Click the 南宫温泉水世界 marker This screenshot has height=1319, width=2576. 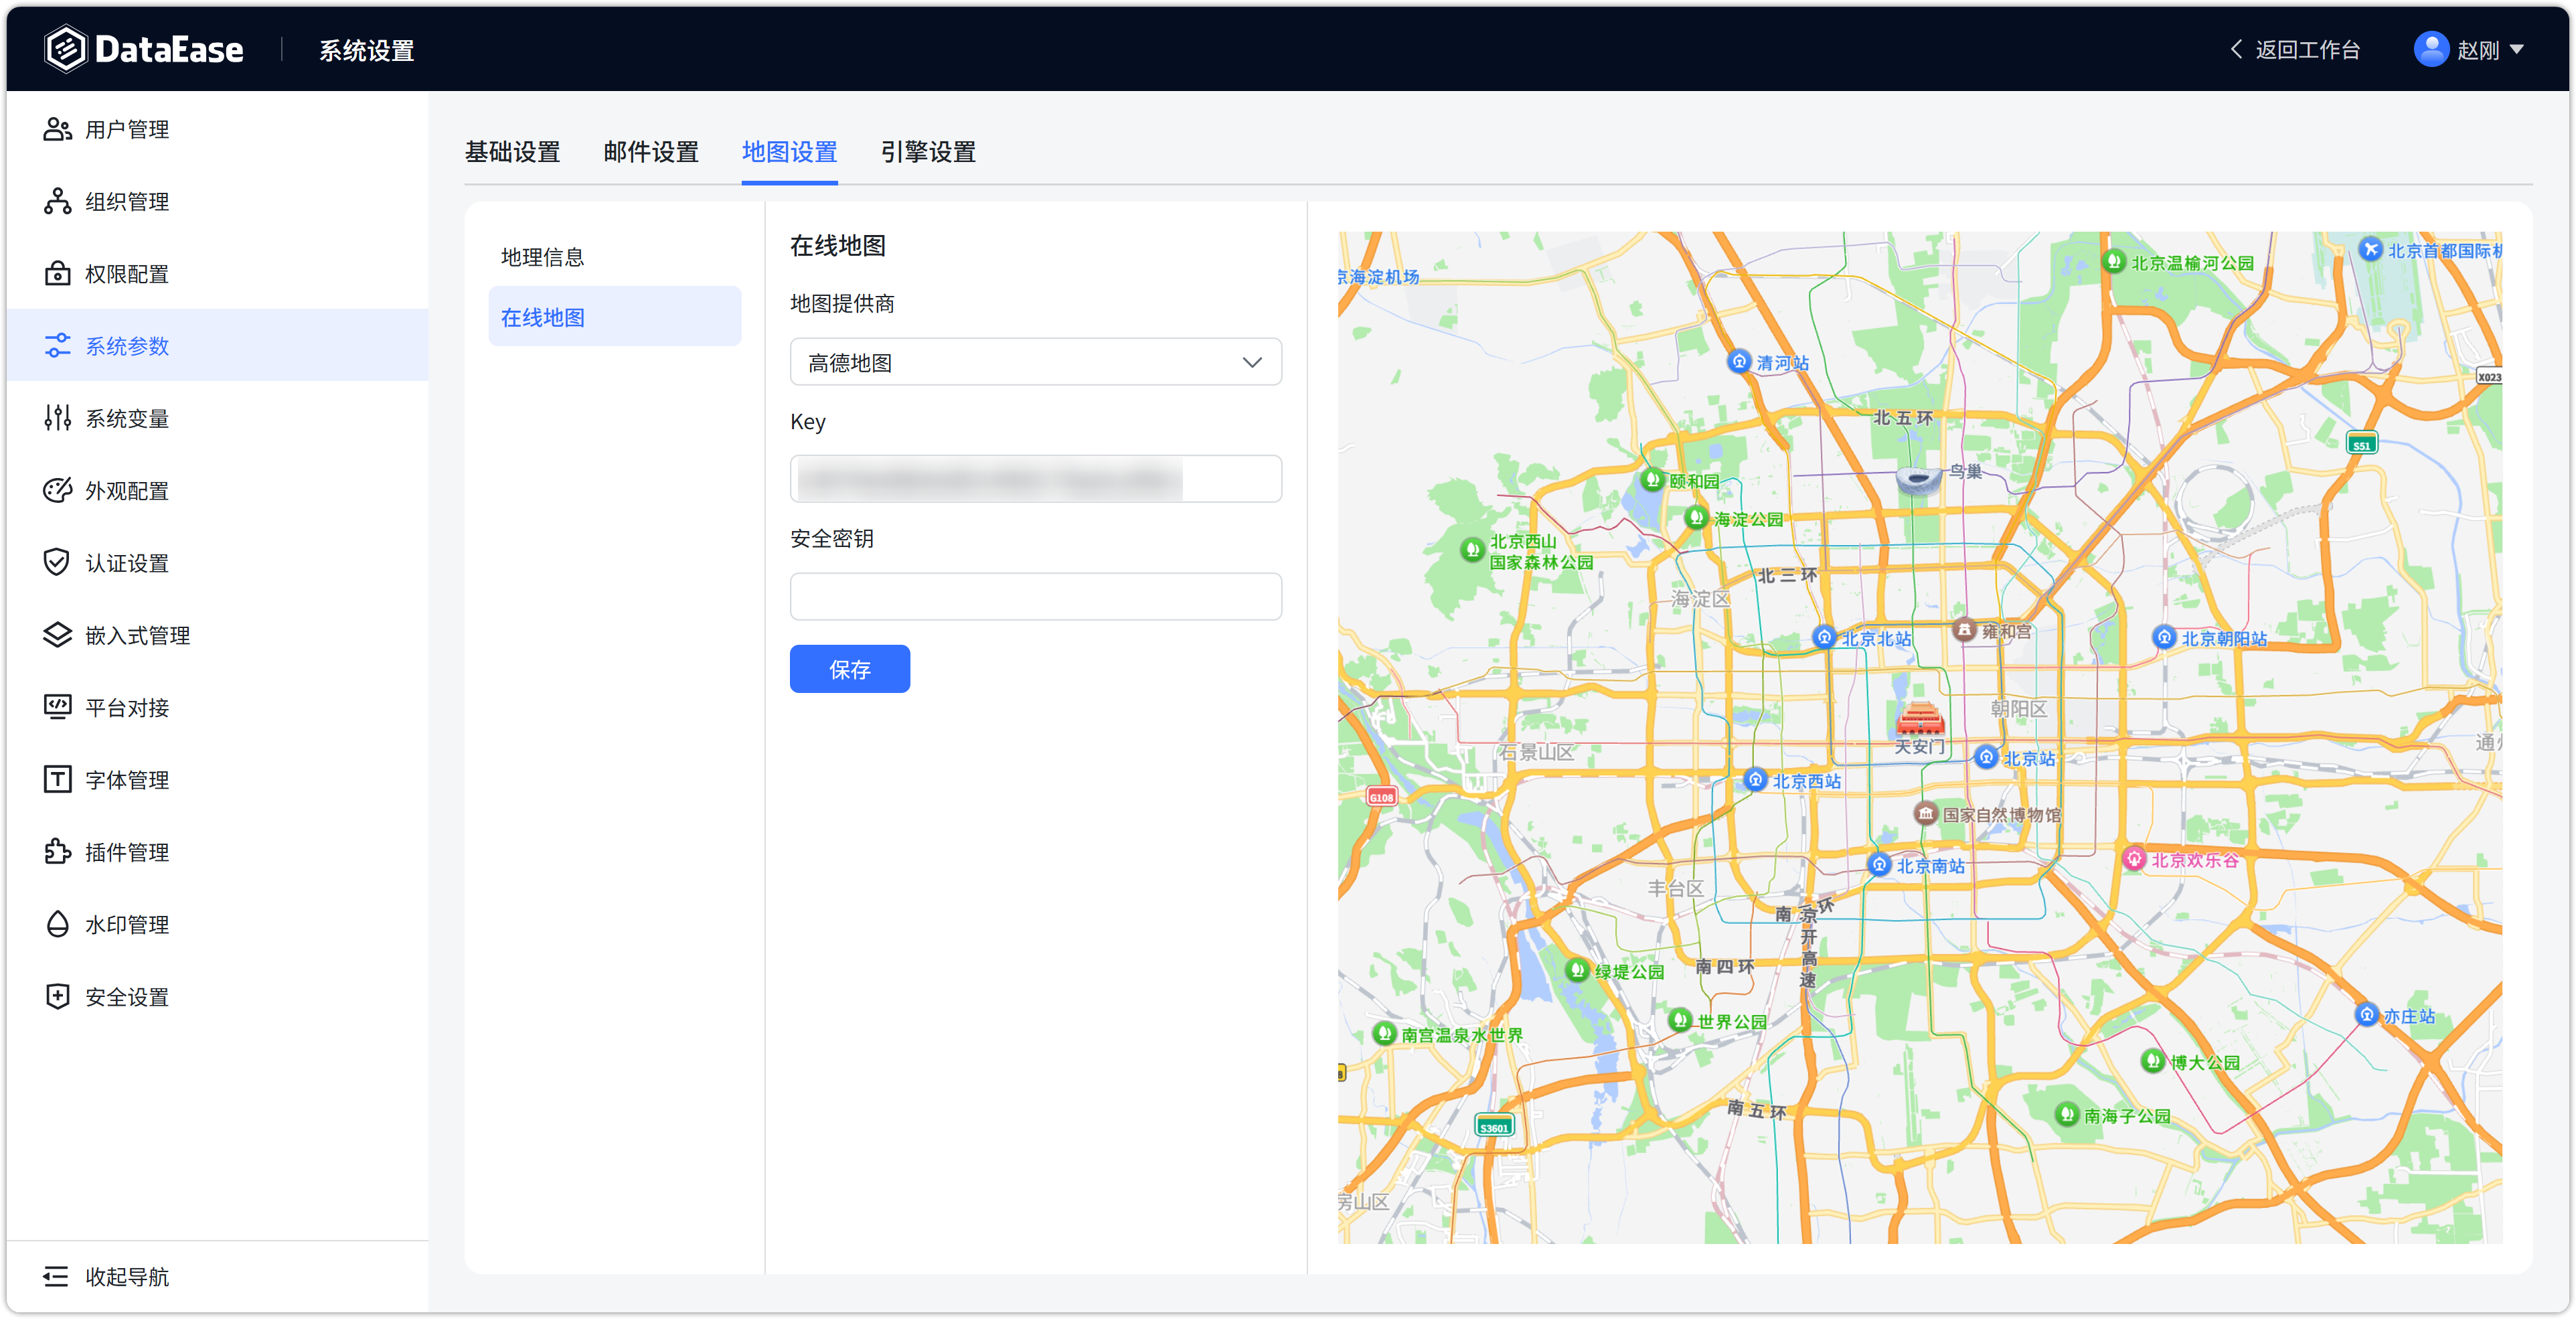1384,1033
